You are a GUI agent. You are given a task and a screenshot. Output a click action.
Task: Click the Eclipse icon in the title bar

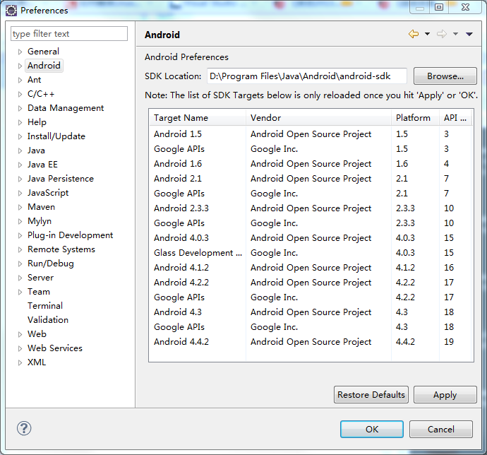pos(11,11)
